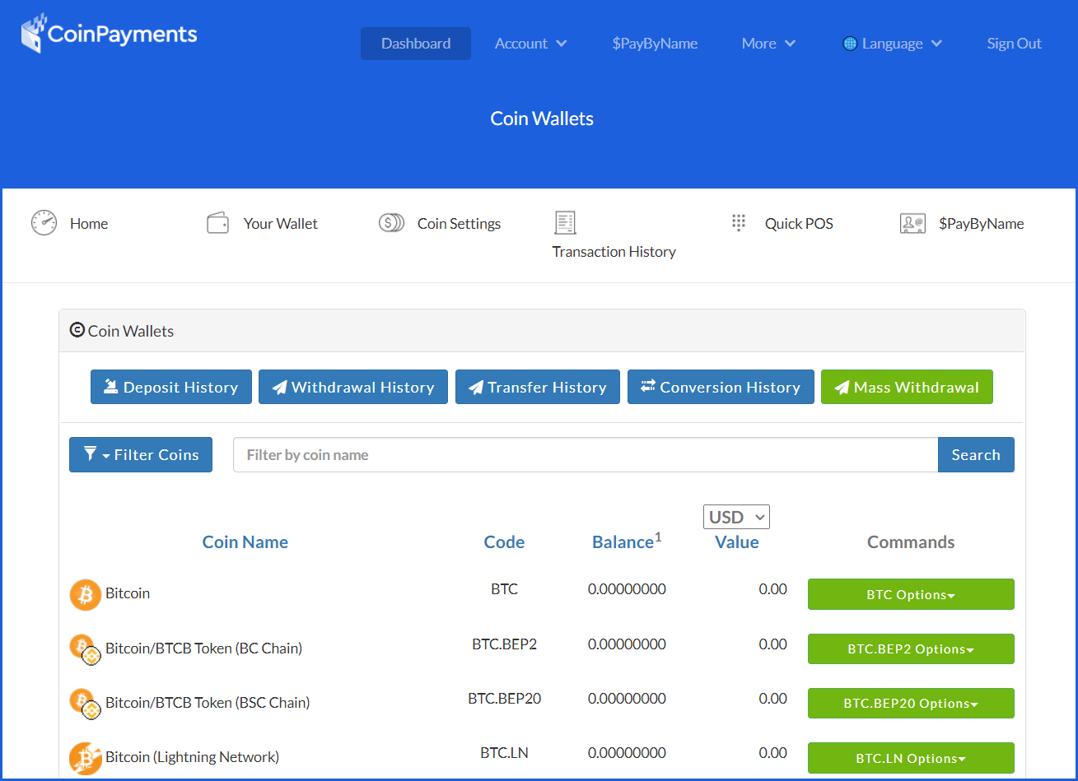Click the BTC.BEP20 code cell
Viewport: 1078px width, 781px height.
(x=504, y=698)
